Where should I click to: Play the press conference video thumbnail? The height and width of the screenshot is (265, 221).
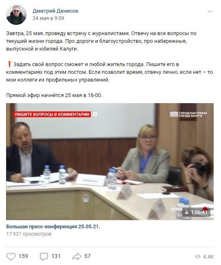click(x=110, y=161)
